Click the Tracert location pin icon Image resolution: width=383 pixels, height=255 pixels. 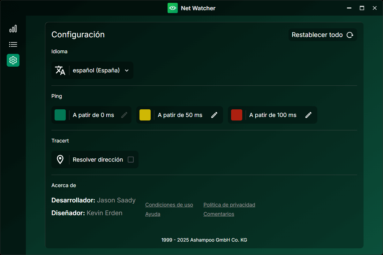point(60,160)
